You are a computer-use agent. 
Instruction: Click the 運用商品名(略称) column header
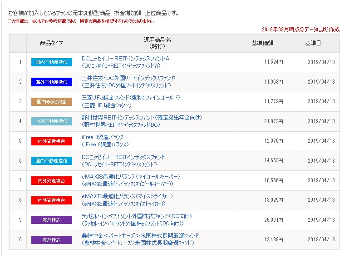pyautogui.click(x=157, y=43)
